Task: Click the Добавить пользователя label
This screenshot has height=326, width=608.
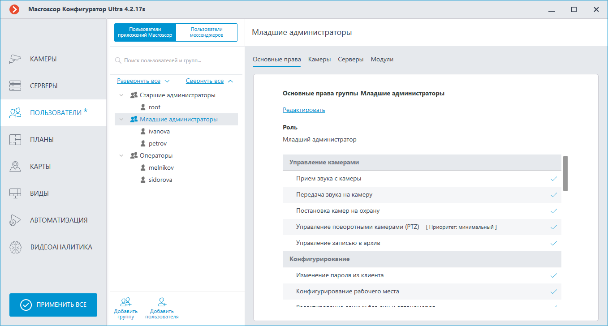Action: coord(162,314)
